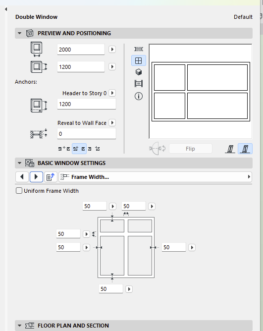Enable the Uniform Frame Width checkbox
The height and width of the screenshot is (331, 263).
point(19,191)
